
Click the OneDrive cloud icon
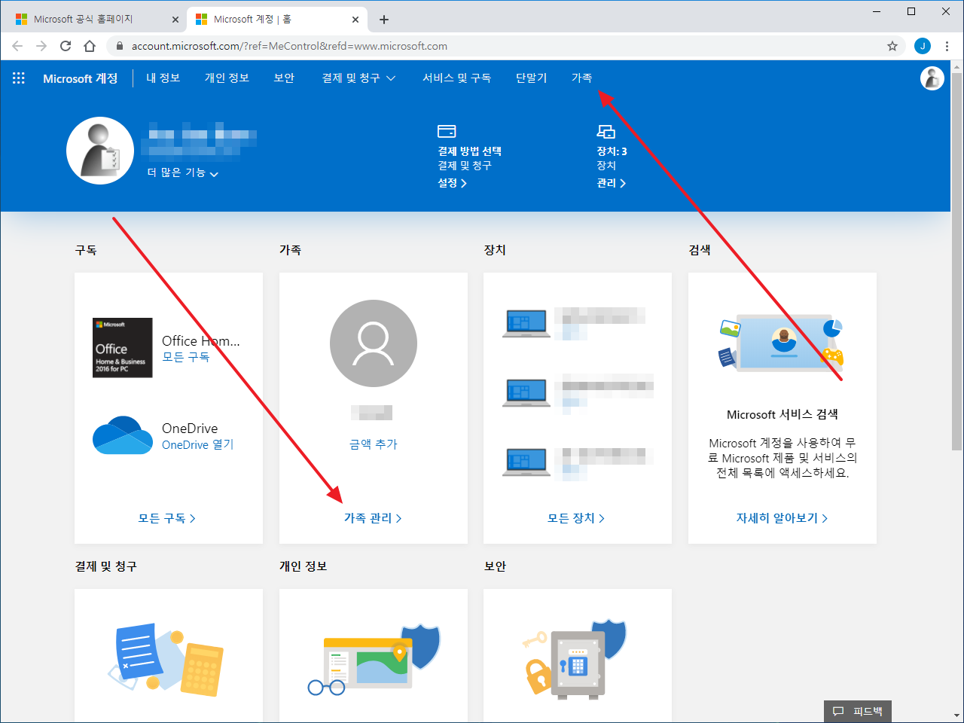(123, 435)
